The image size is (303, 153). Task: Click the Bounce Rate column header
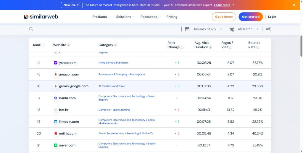(x=254, y=45)
